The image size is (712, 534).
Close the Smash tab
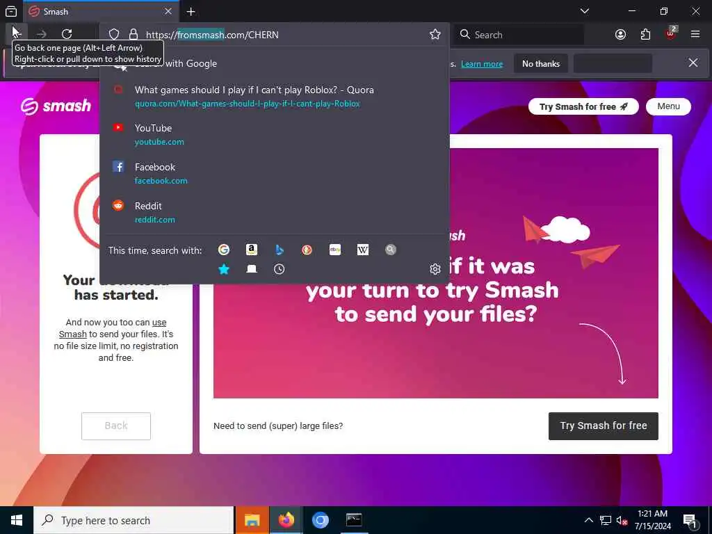tap(168, 11)
